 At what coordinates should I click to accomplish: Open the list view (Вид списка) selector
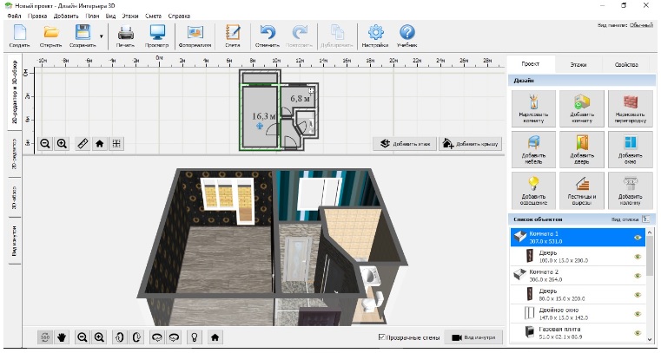pos(647,220)
